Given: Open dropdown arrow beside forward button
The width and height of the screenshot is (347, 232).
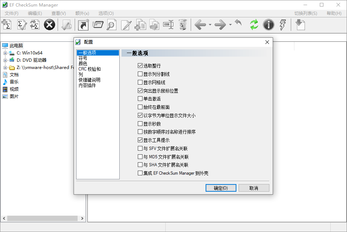Looking at the screenshot, I should 230,25.
